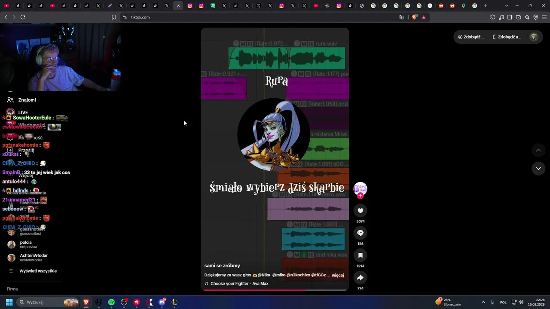
Task: Bookmark the video to favorites
Action: click(360, 255)
